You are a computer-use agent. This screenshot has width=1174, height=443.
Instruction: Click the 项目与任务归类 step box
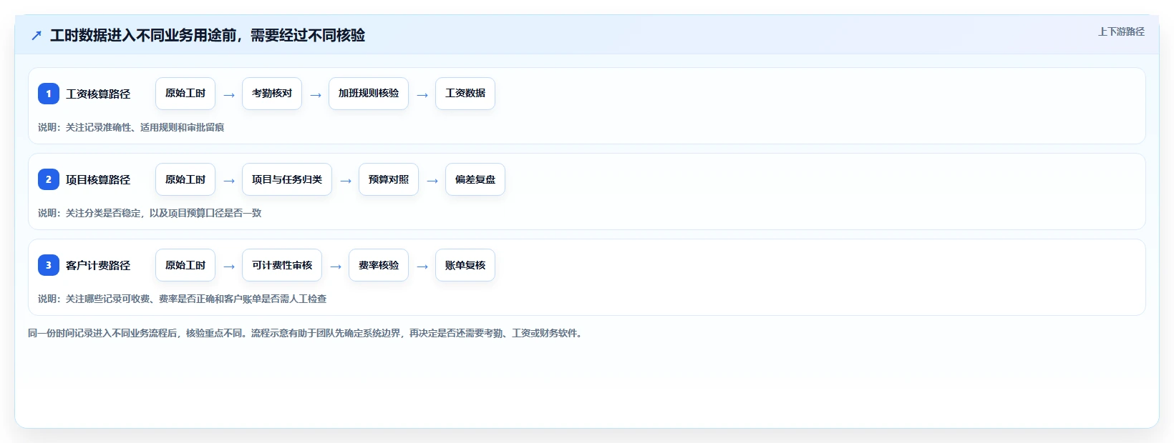[287, 179]
